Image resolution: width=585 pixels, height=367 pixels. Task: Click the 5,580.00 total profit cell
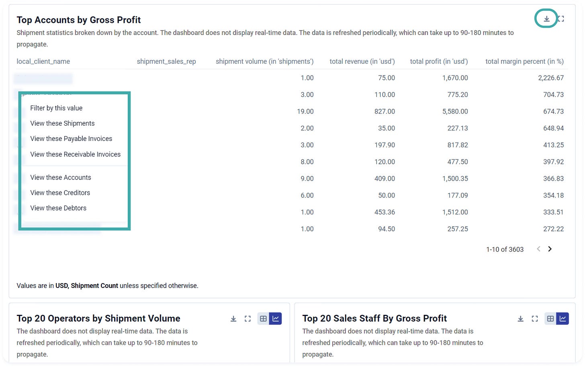click(x=455, y=111)
